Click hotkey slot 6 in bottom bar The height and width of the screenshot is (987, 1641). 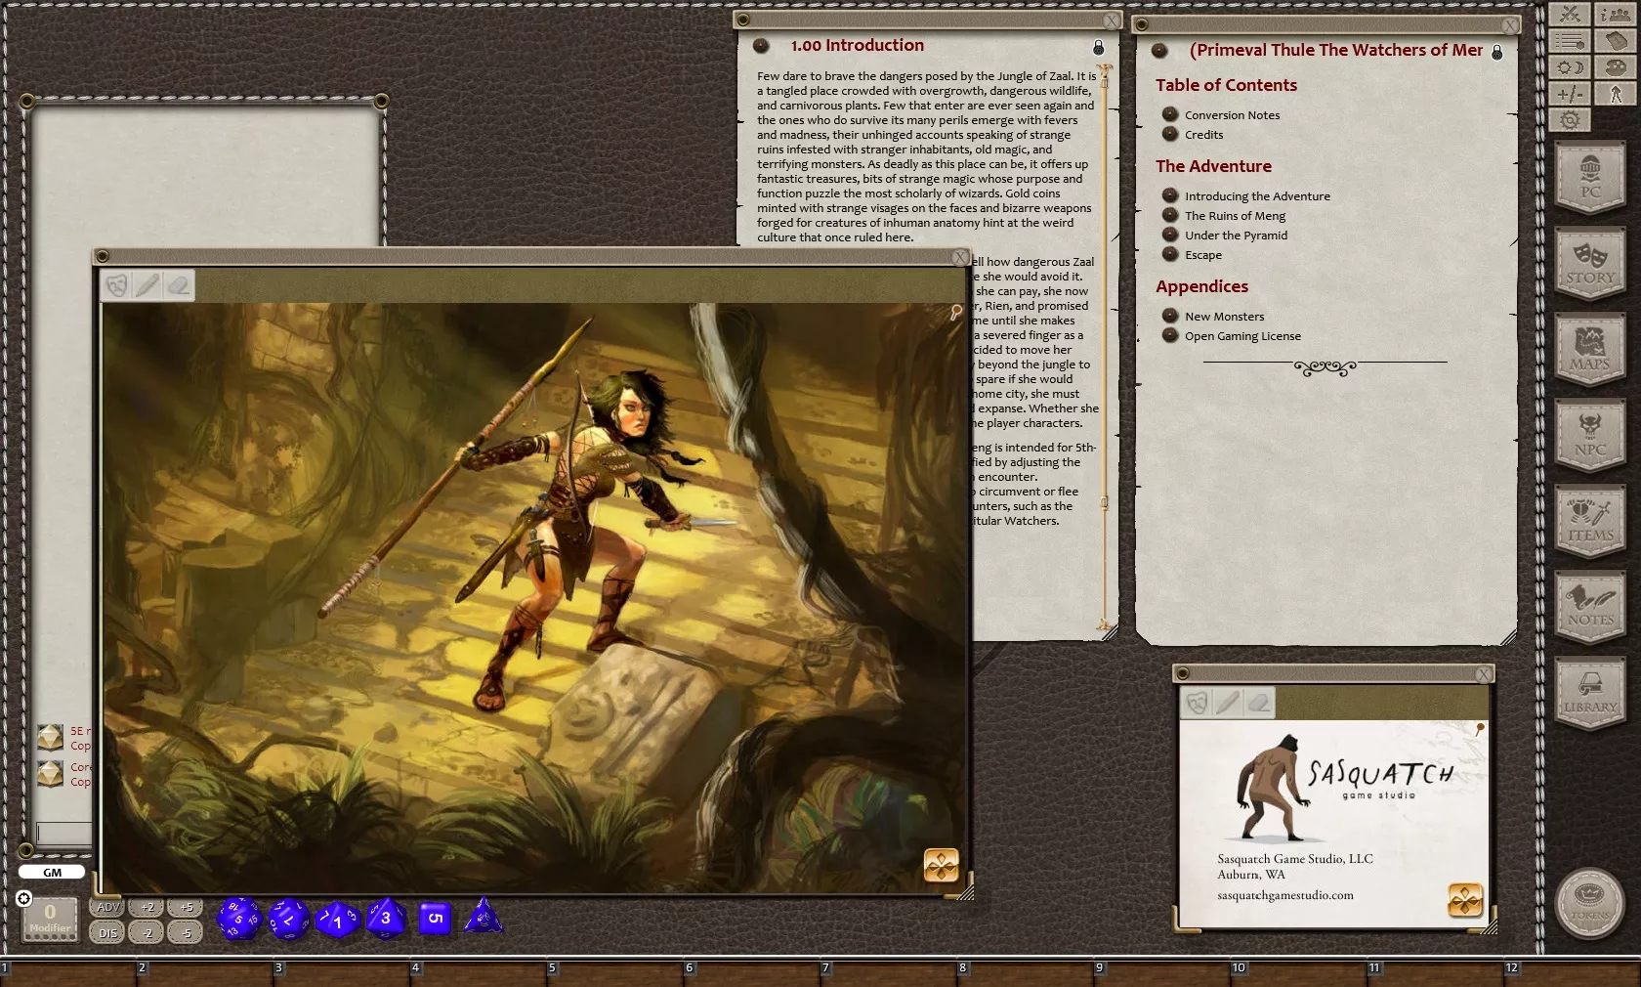(x=752, y=973)
